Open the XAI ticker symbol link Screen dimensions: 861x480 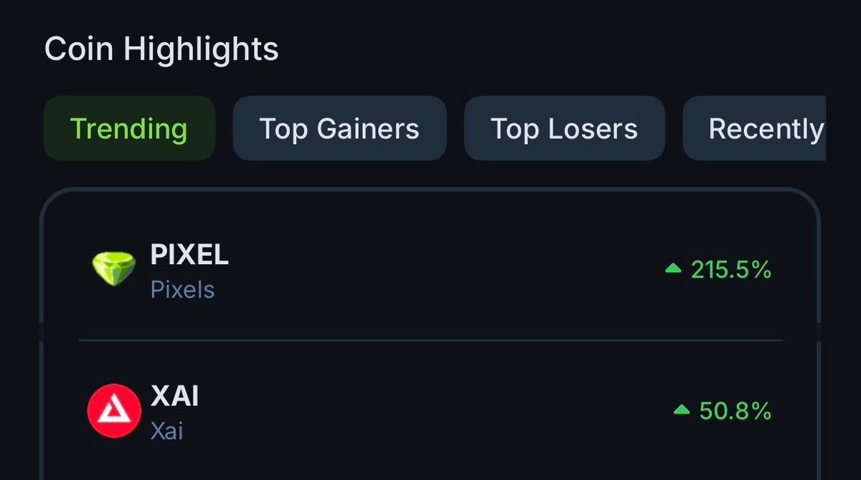click(174, 396)
